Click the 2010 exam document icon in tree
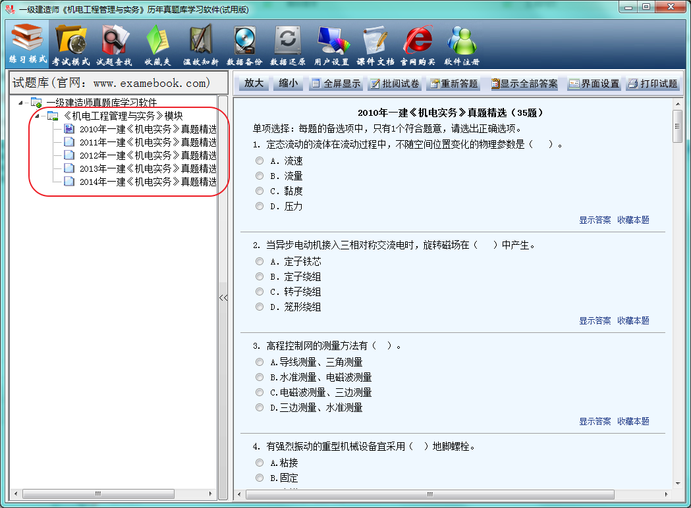This screenshot has width=691, height=508. pos(69,128)
